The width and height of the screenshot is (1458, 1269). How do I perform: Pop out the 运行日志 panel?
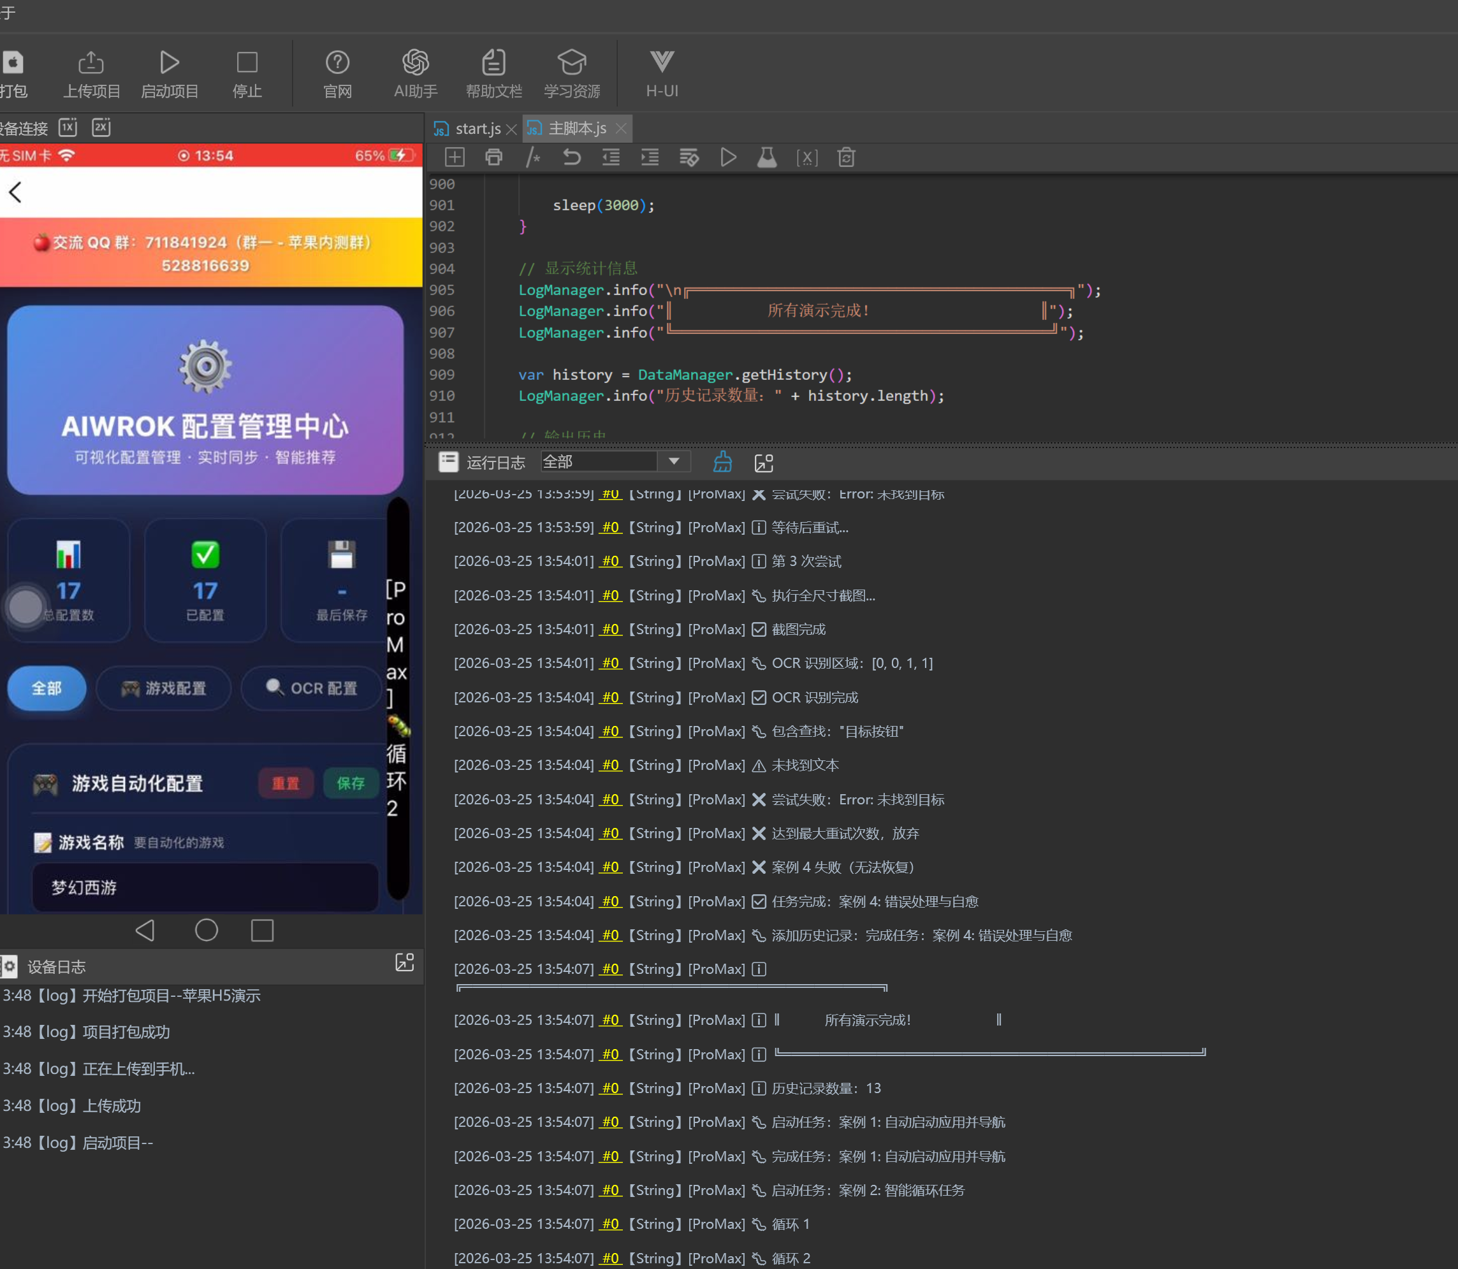click(764, 463)
